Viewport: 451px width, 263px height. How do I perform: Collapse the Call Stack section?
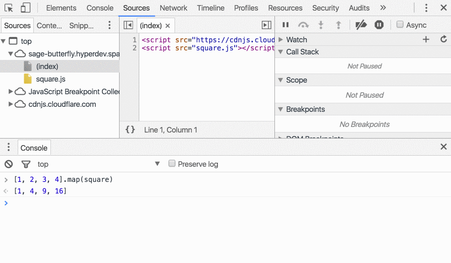tap(280, 52)
